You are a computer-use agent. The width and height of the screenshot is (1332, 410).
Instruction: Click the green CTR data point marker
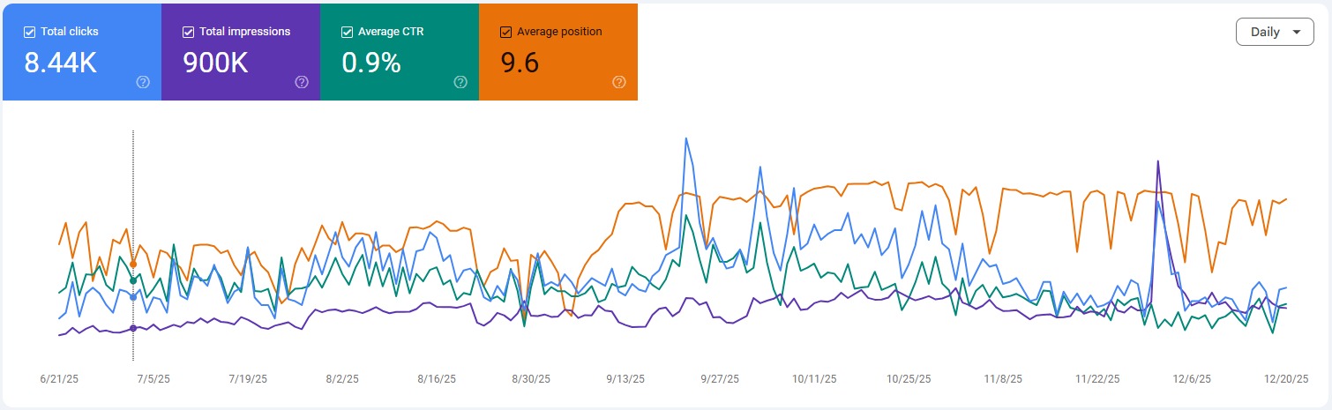[x=133, y=281]
